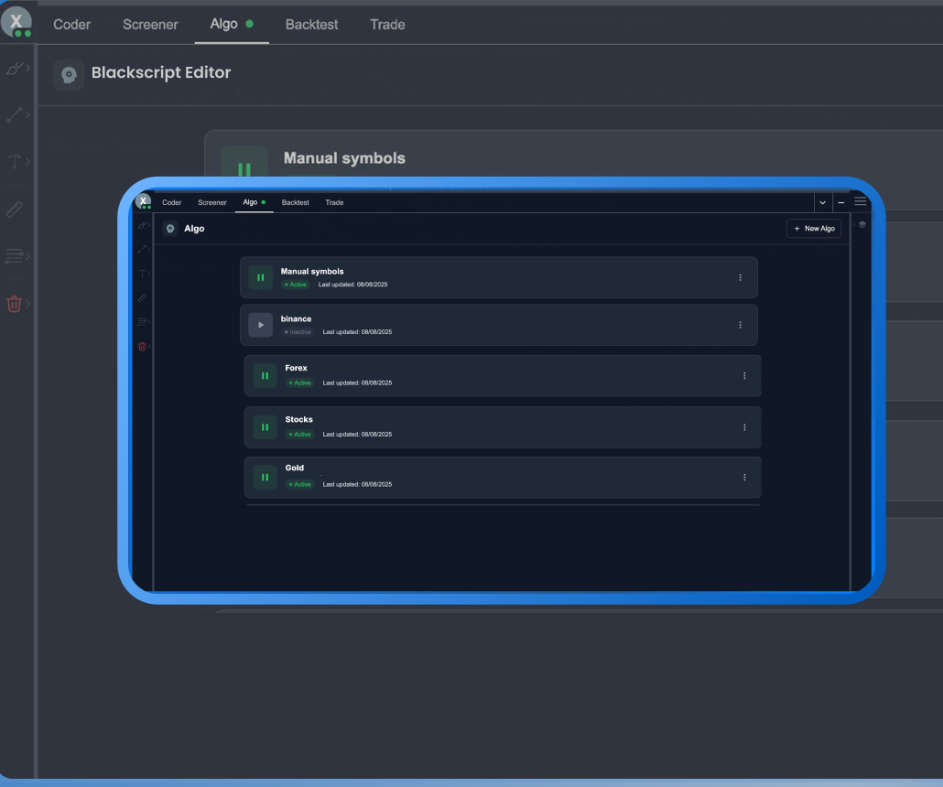Open the lines list tool in inset sidebar
This screenshot has height=787, width=943.
click(142, 322)
